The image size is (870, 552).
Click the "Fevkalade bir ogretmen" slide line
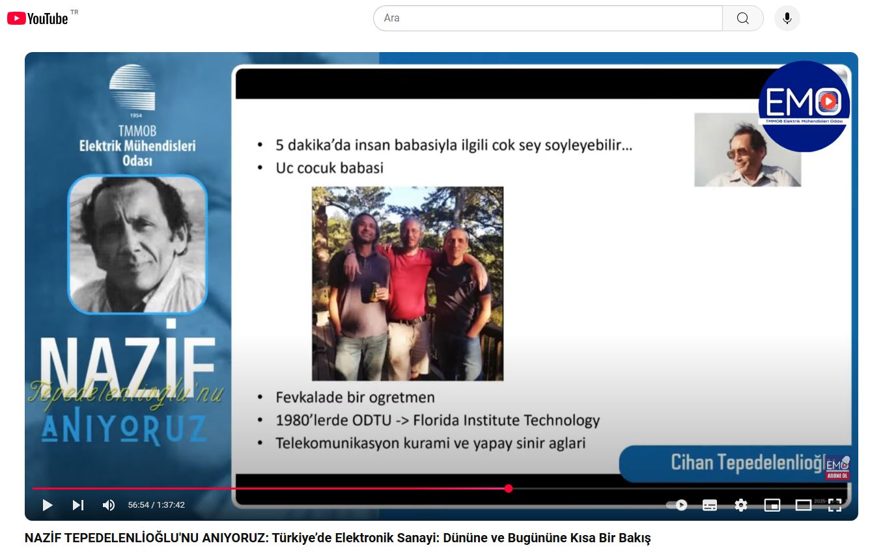(355, 397)
